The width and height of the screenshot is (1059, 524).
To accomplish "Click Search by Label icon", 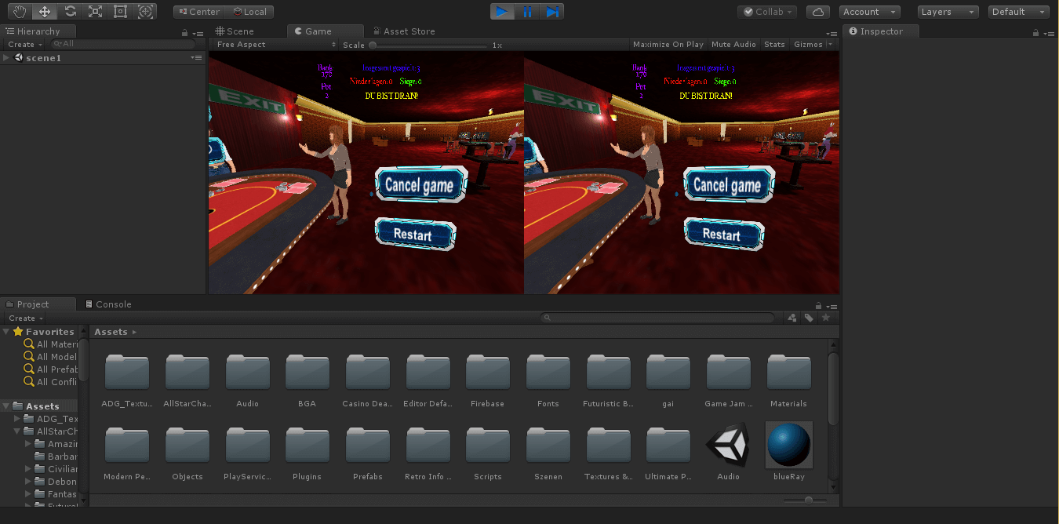I will (809, 318).
